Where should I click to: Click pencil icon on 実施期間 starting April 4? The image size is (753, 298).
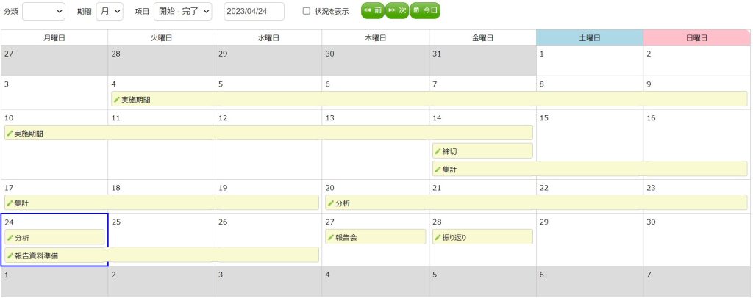pos(117,100)
